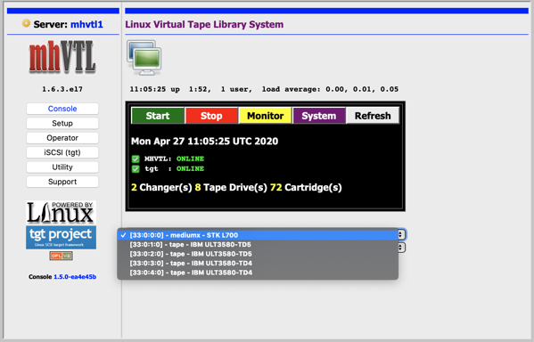Select [33:0:0:0] mediumx STK L700 option
This screenshot has width=534, height=342.
tap(258, 235)
